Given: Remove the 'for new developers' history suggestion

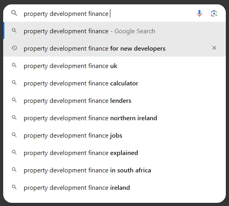Looking at the screenshot, I should tap(214, 48).
